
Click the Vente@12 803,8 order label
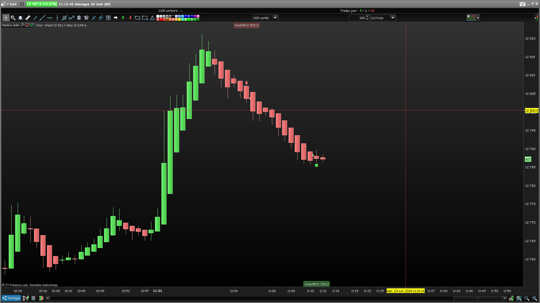click(246, 25)
